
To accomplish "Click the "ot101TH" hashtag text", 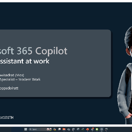I will [x=7, y=117].
